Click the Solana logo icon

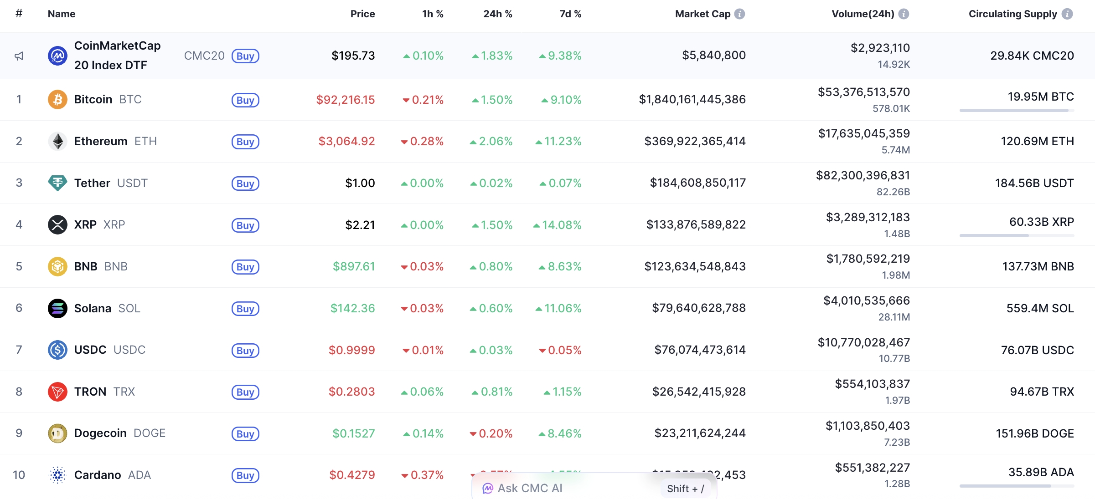[57, 308]
